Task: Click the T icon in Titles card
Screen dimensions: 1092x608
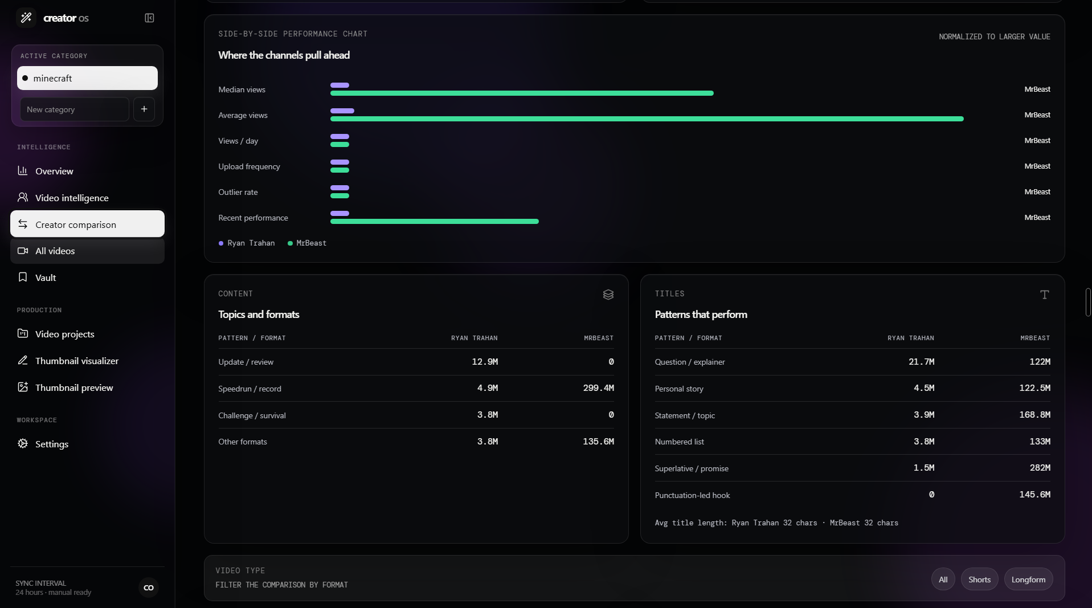Action: [x=1045, y=295]
